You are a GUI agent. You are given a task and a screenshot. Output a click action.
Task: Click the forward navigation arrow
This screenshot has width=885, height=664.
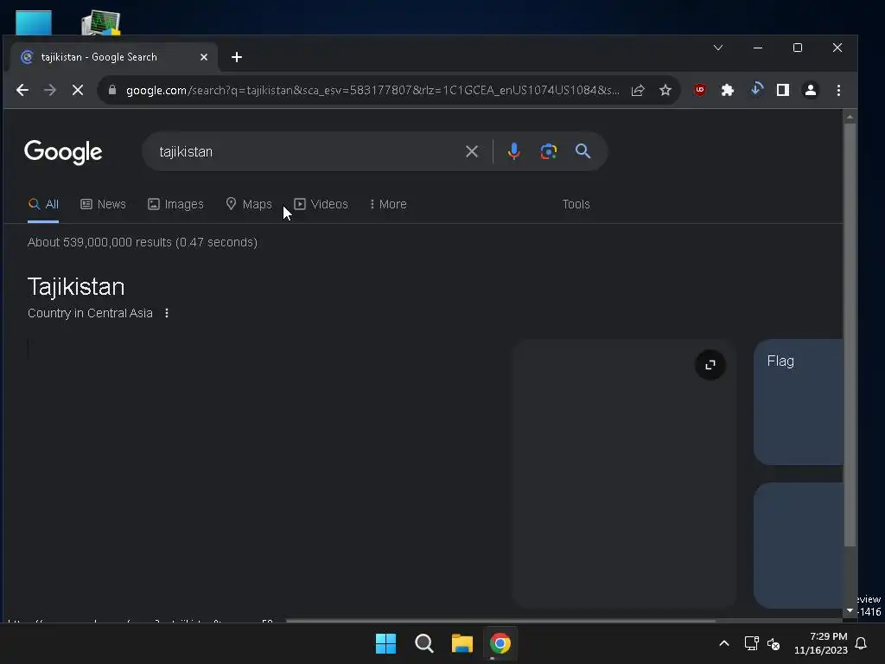(x=49, y=90)
